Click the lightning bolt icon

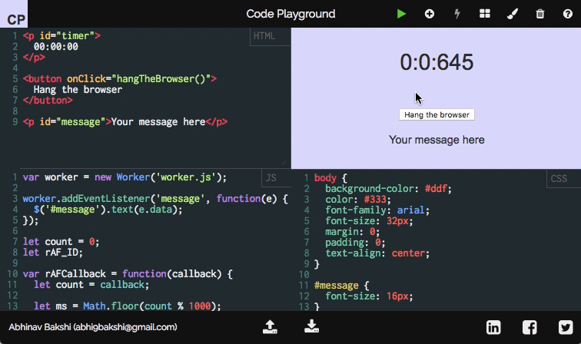pyautogui.click(x=457, y=14)
